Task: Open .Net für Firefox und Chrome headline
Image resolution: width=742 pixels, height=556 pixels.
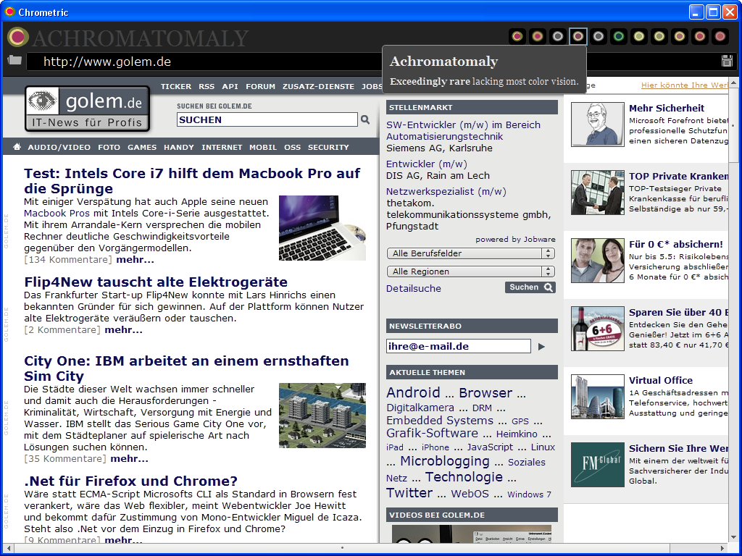Action: 130,481
